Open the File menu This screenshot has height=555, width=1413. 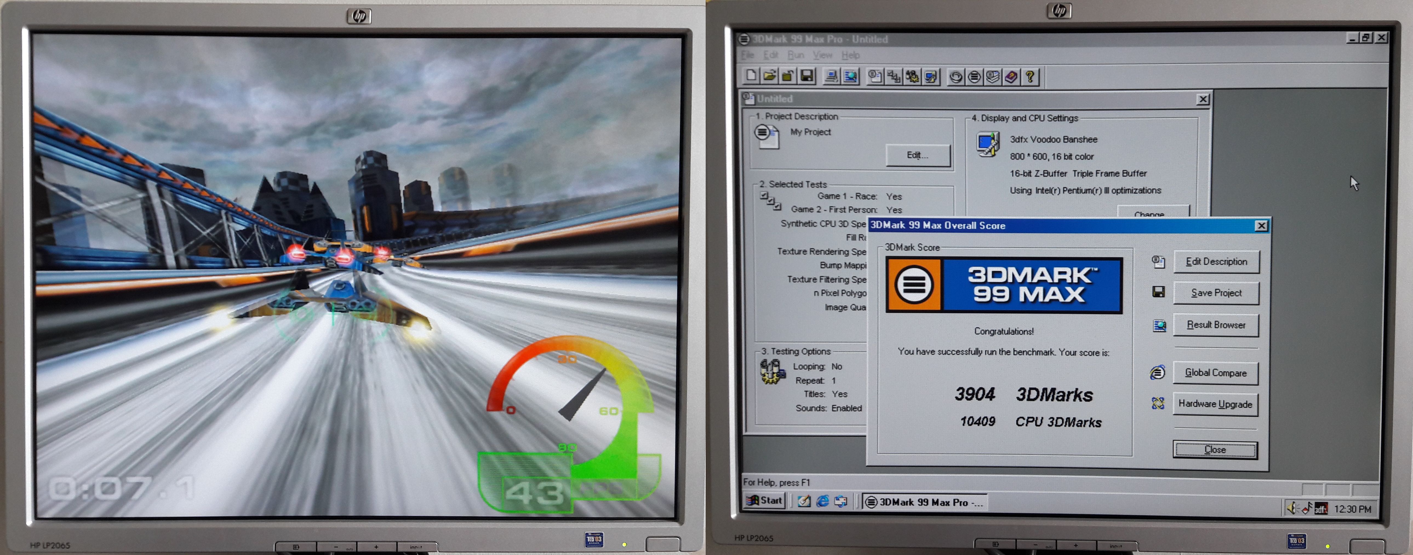(748, 55)
